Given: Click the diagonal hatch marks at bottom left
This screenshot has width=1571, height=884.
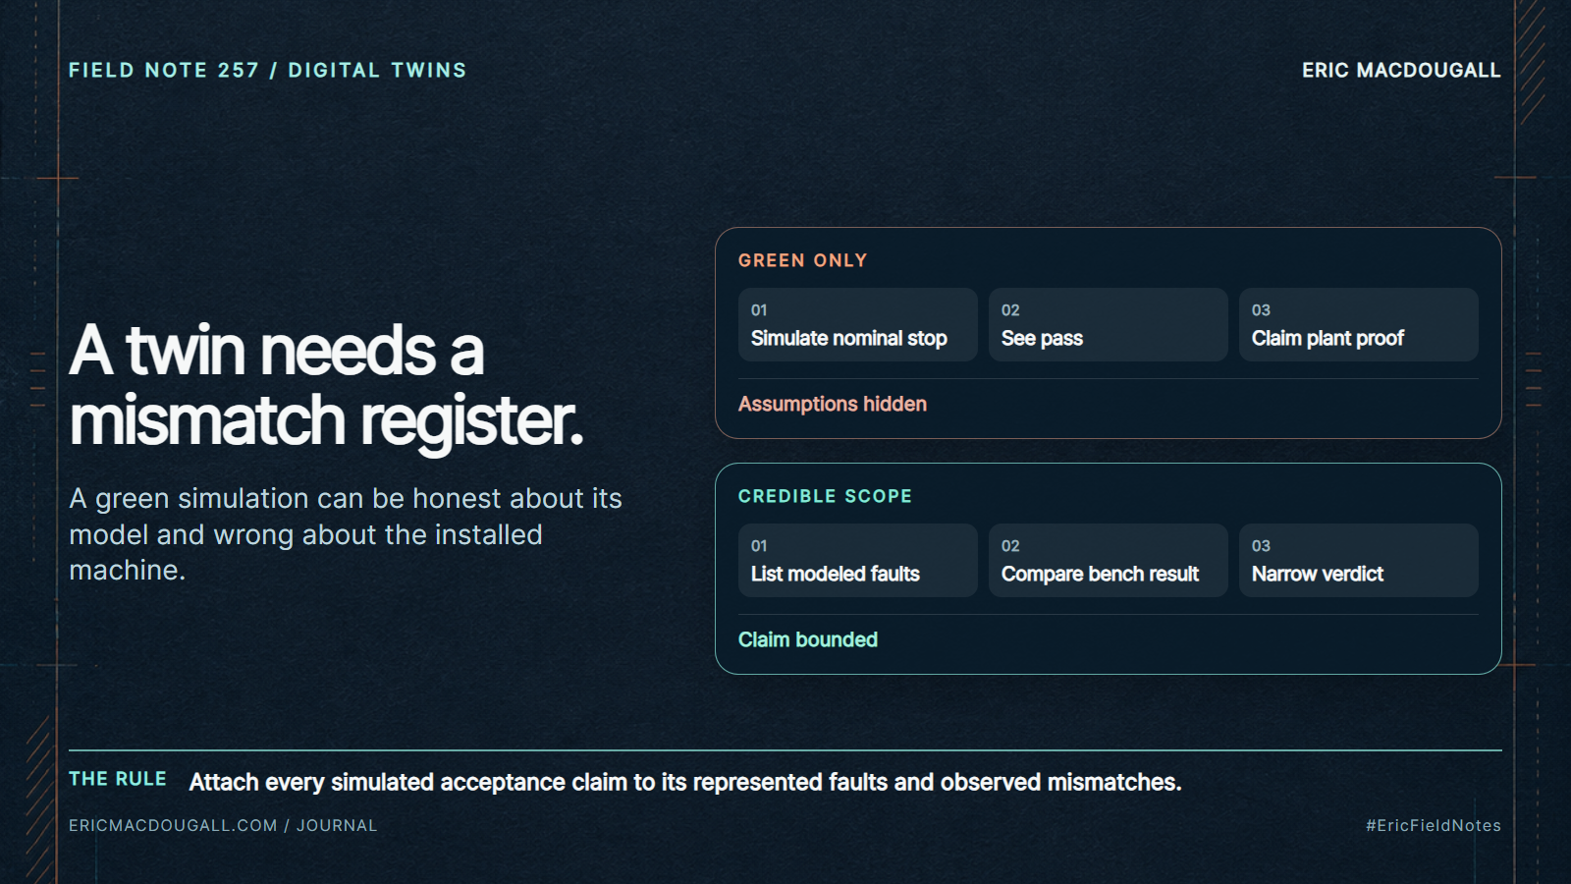Looking at the screenshot, I should [39, 800].
